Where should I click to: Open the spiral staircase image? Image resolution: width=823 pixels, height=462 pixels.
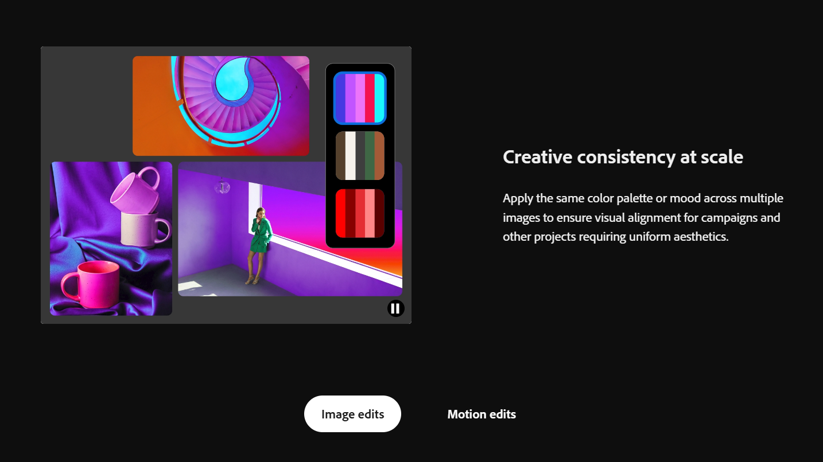point(221,106)
